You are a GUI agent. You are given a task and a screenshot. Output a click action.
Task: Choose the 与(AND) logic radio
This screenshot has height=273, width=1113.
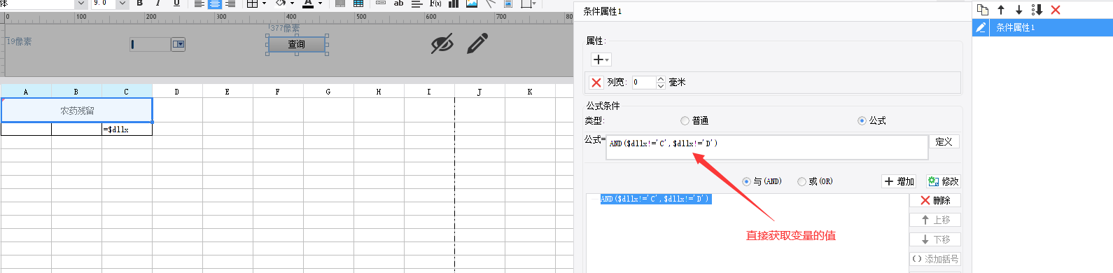point(746,181)
